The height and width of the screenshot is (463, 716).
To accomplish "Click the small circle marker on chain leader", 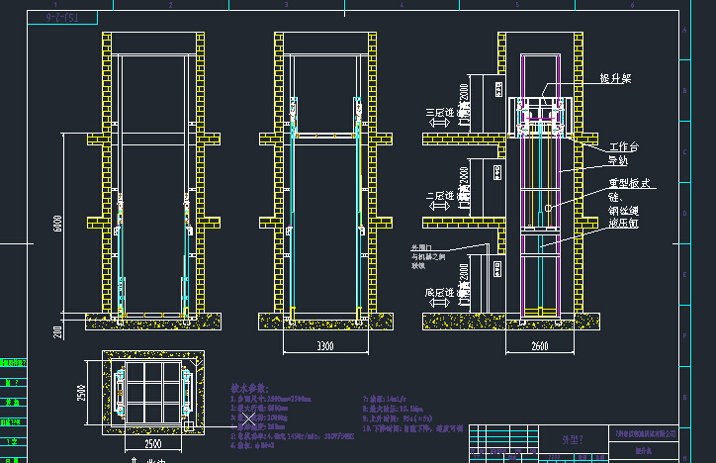I will point(548,208).
